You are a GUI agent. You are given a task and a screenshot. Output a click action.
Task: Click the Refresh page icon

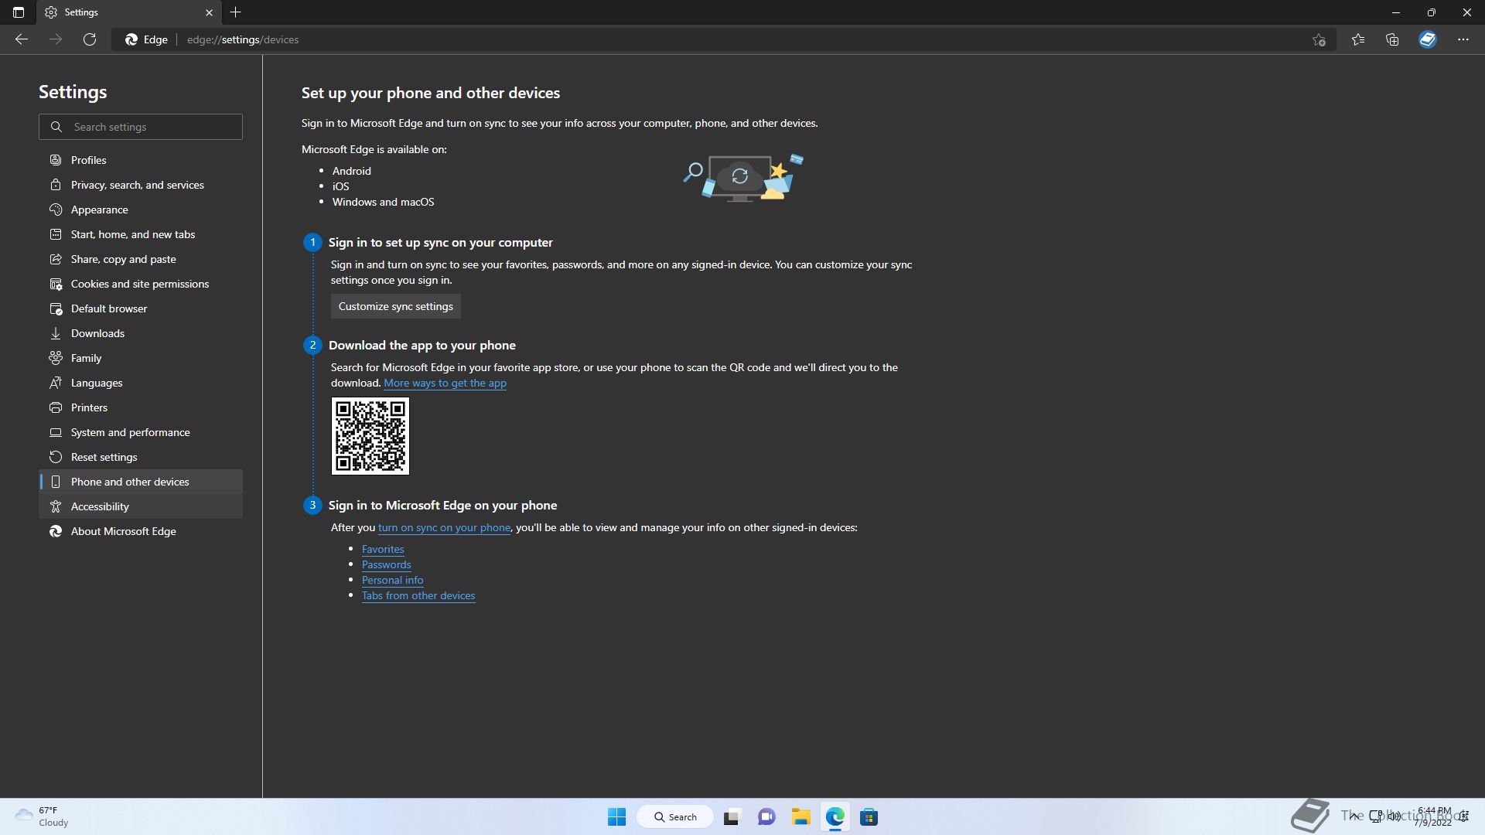(90, 39)
